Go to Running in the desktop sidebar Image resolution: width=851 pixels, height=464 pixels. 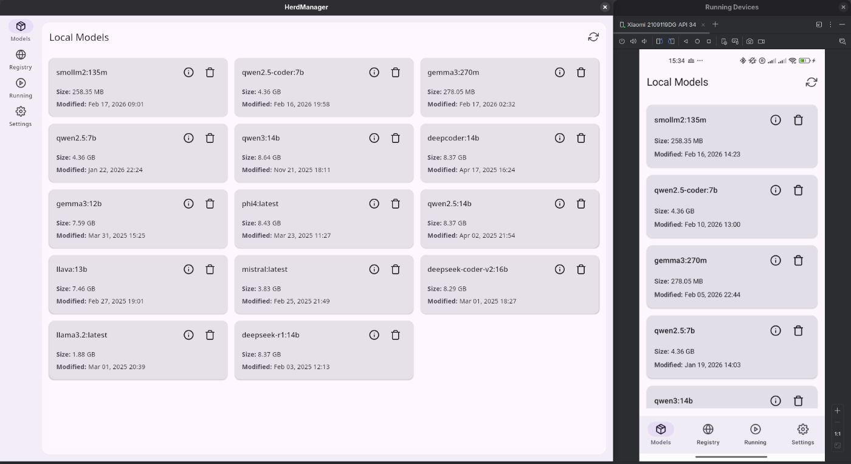pos(21,88)
